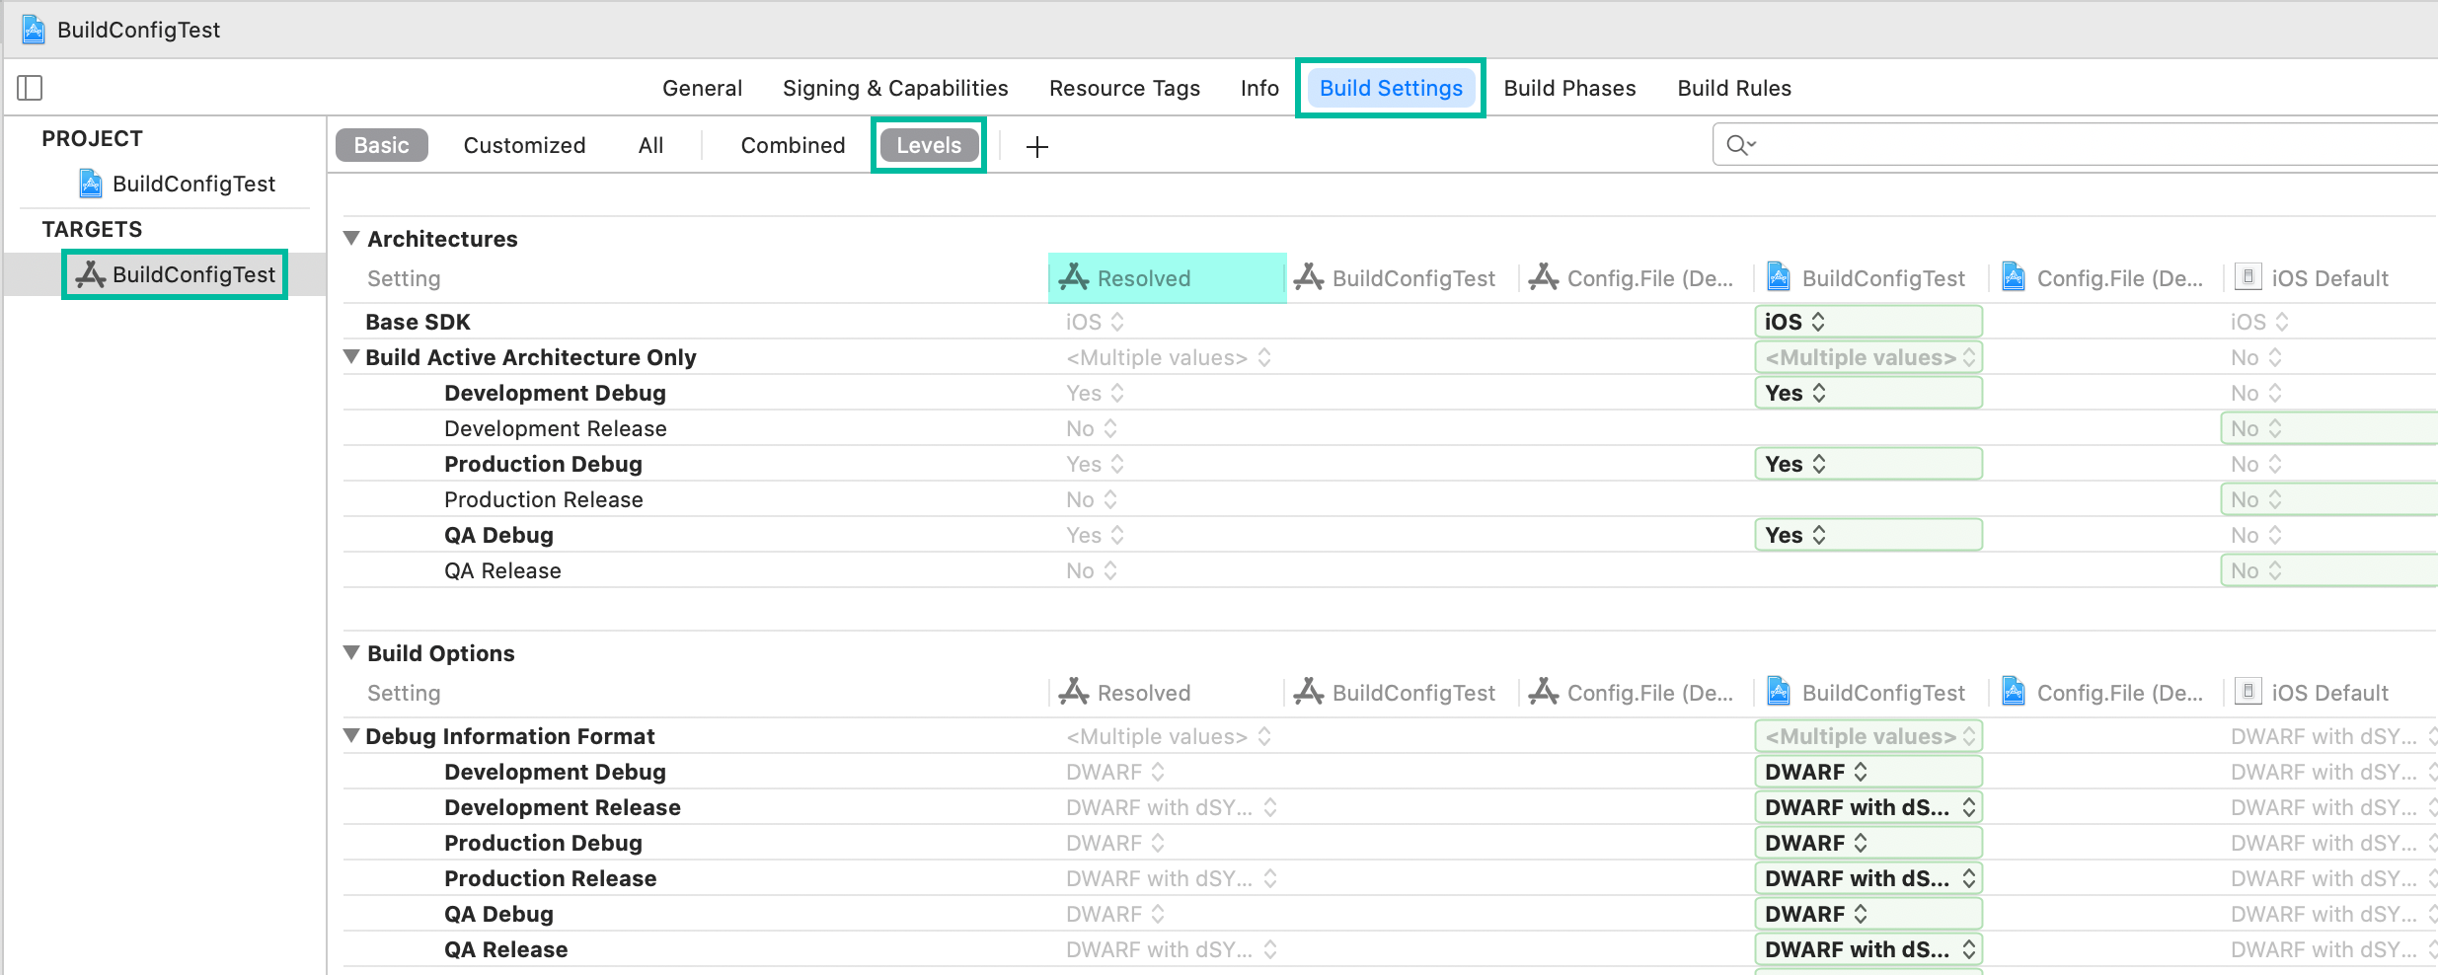Toggle the navigator sidebar panel icon
Viewport: 2438px width, 975px height.
point(30,88)
